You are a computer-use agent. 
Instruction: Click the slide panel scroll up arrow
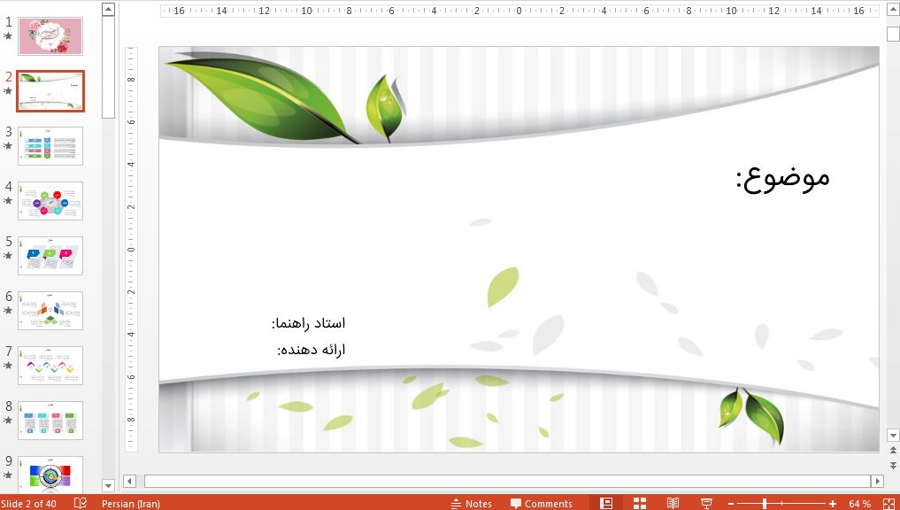pyautogui.click(x=108, y=10)
